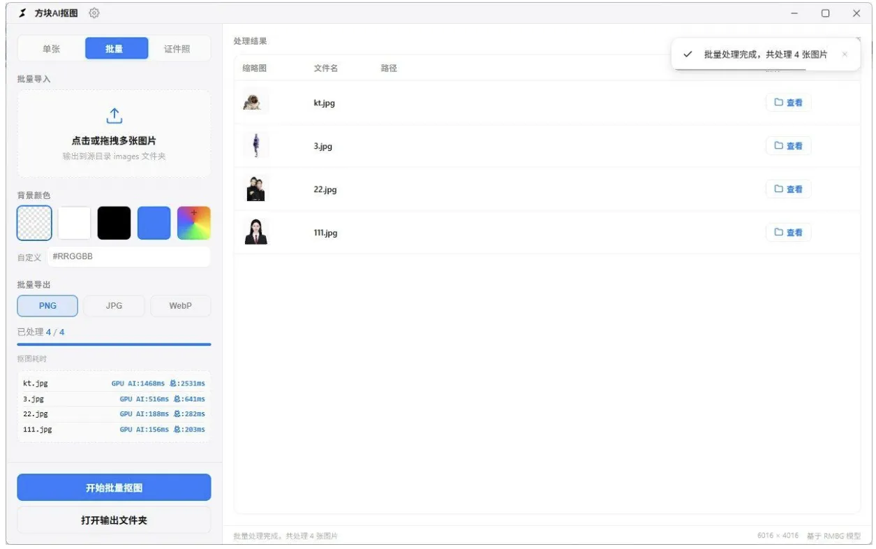Click the checkmark icon in the notification
Screen dimensions: 876x549
point(688,54)
